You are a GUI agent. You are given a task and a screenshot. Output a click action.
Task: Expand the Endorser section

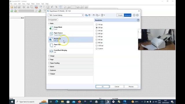[x=71, y=70]
